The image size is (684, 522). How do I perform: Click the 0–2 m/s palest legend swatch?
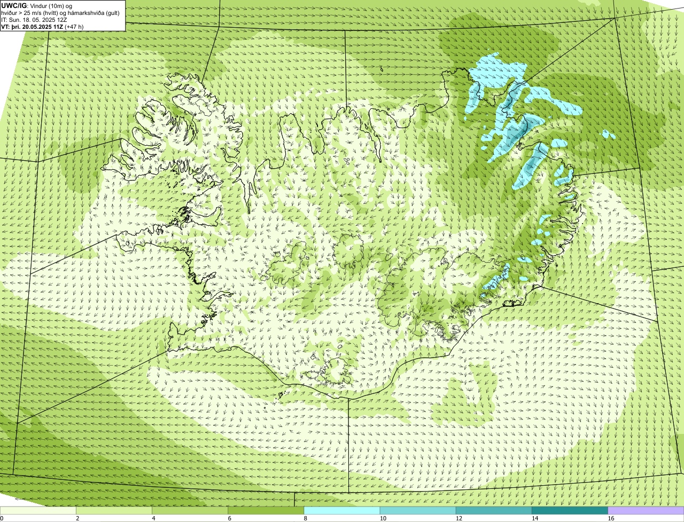(x=38, y=511)
